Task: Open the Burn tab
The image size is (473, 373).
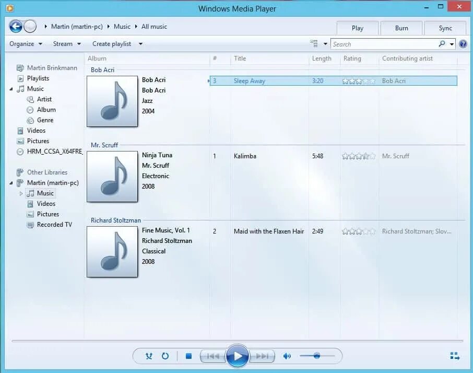Action: tap(401, 28)
